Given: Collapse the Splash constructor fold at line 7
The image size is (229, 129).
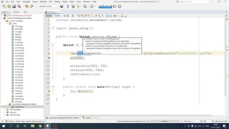Looking at the screenshot, I should coord(53,44).
